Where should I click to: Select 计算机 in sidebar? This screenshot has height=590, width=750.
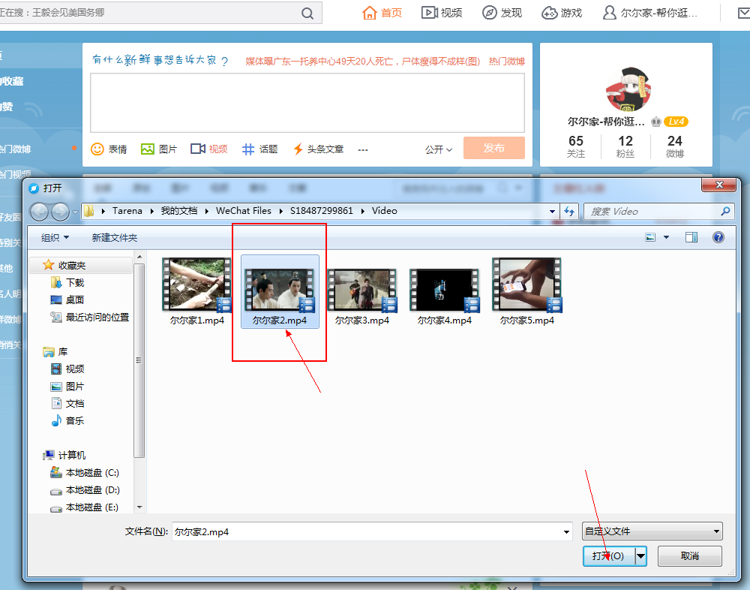click(x=64, y=455)
